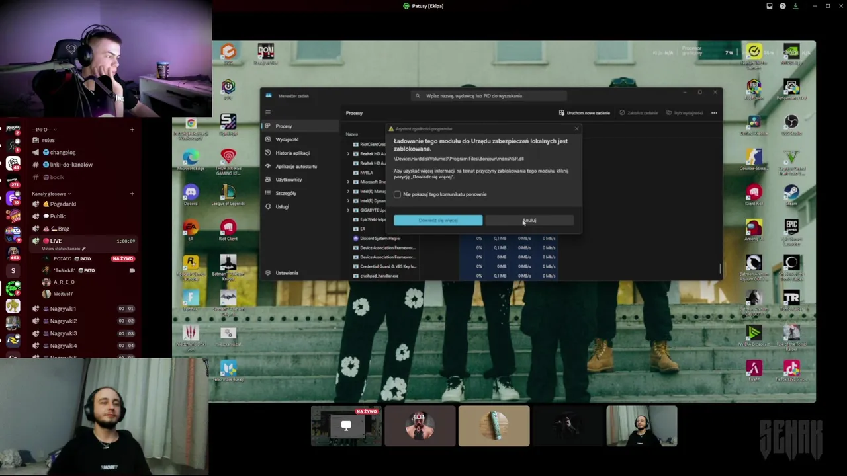Select the NA ŻYWO stream thumbnail

346,426
